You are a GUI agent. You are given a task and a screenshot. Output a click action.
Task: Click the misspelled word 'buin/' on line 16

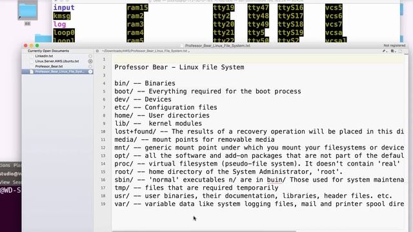pyautogui.click(x=276, y=180)
